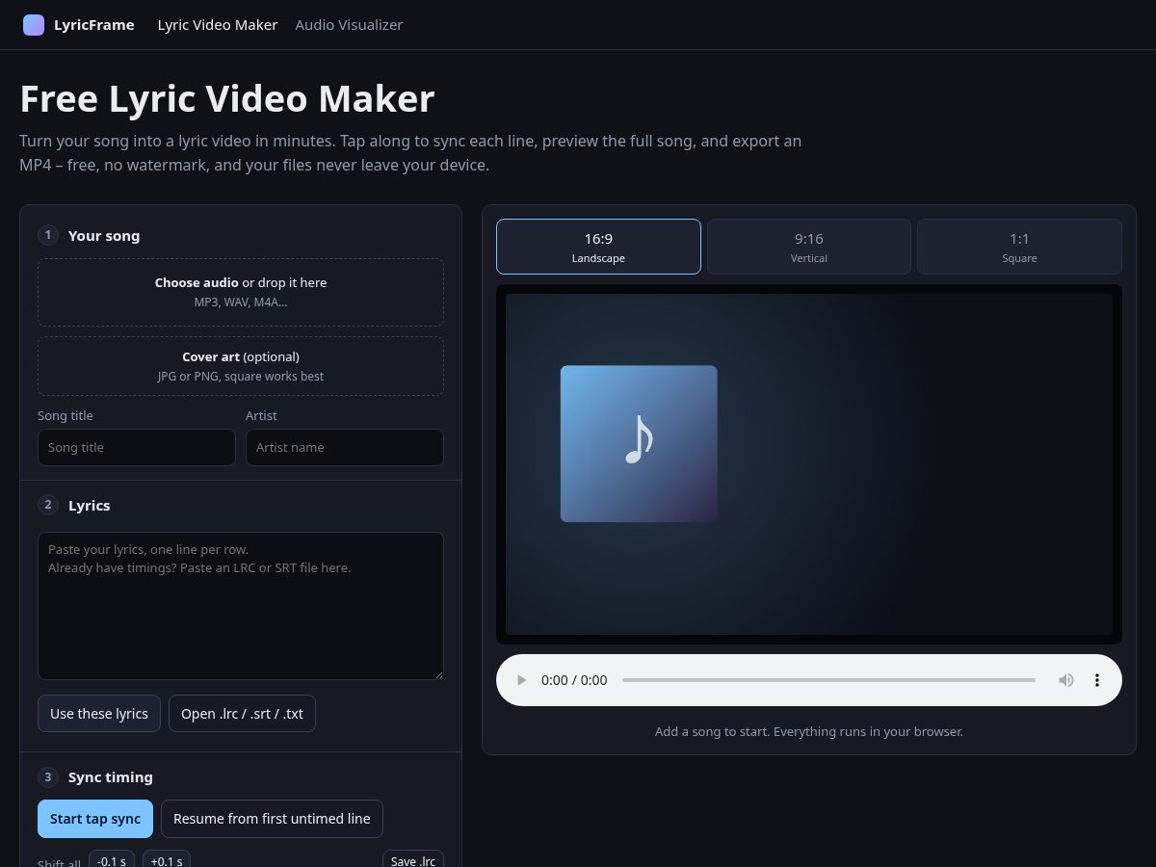Click the step 1 number badge
Screen dimensions: 1156x867
pos(48,235)
